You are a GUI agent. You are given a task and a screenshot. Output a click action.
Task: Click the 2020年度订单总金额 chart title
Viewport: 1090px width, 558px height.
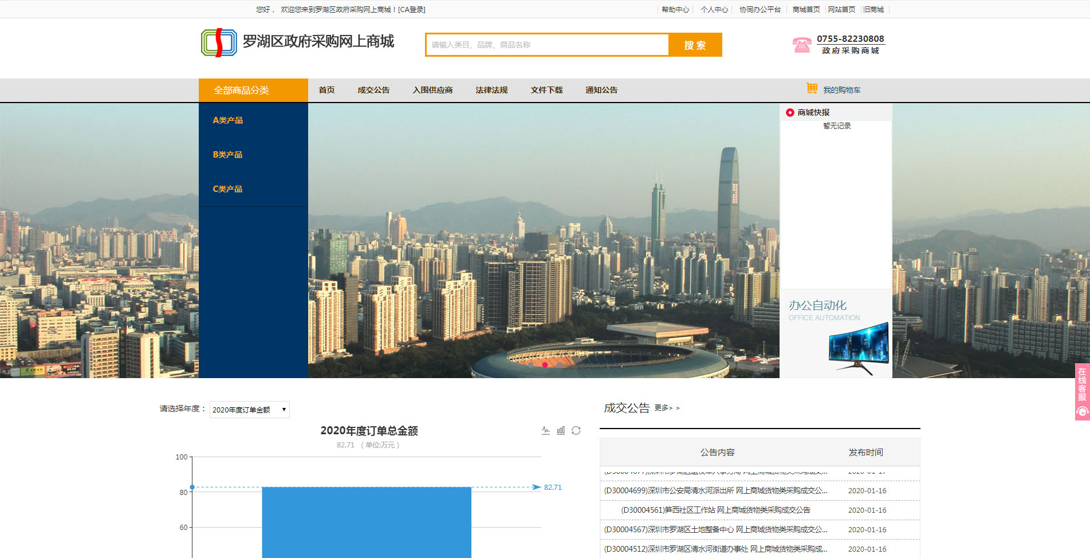click(x=369, y=431)
